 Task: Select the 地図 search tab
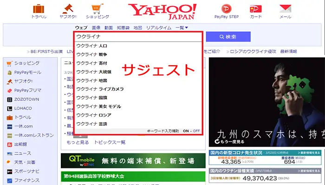tap(137, 28)
